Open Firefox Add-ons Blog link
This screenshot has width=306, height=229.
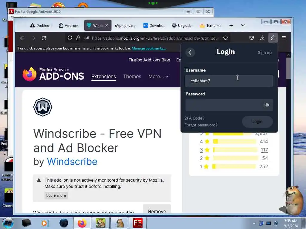click(x=149, y=60)
